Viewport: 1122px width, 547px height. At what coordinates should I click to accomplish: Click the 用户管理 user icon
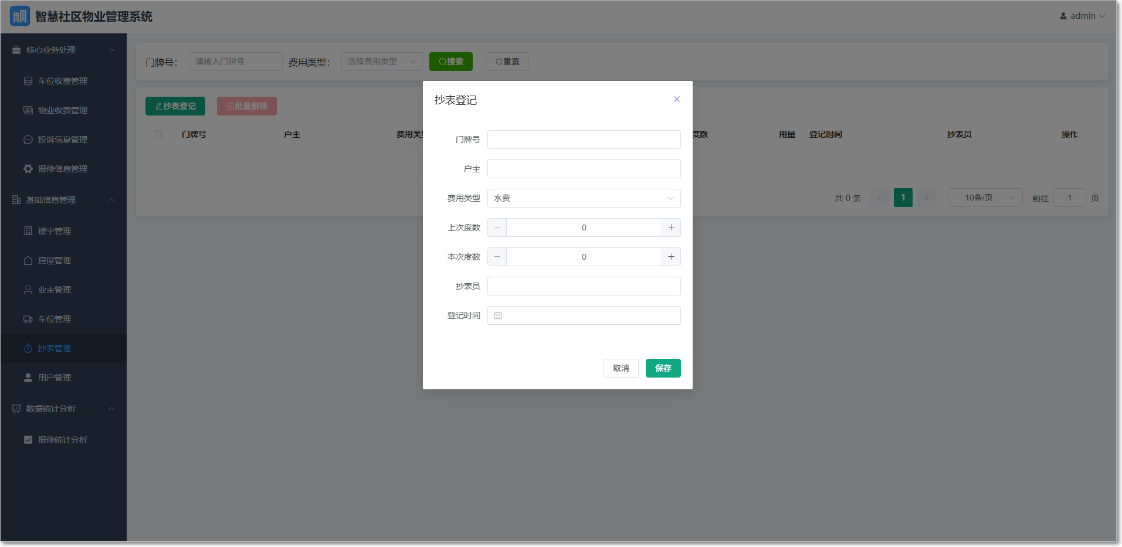(28, 378)
